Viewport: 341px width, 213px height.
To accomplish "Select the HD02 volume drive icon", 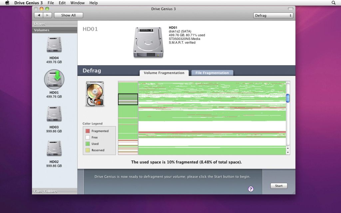I will point(54,148).
